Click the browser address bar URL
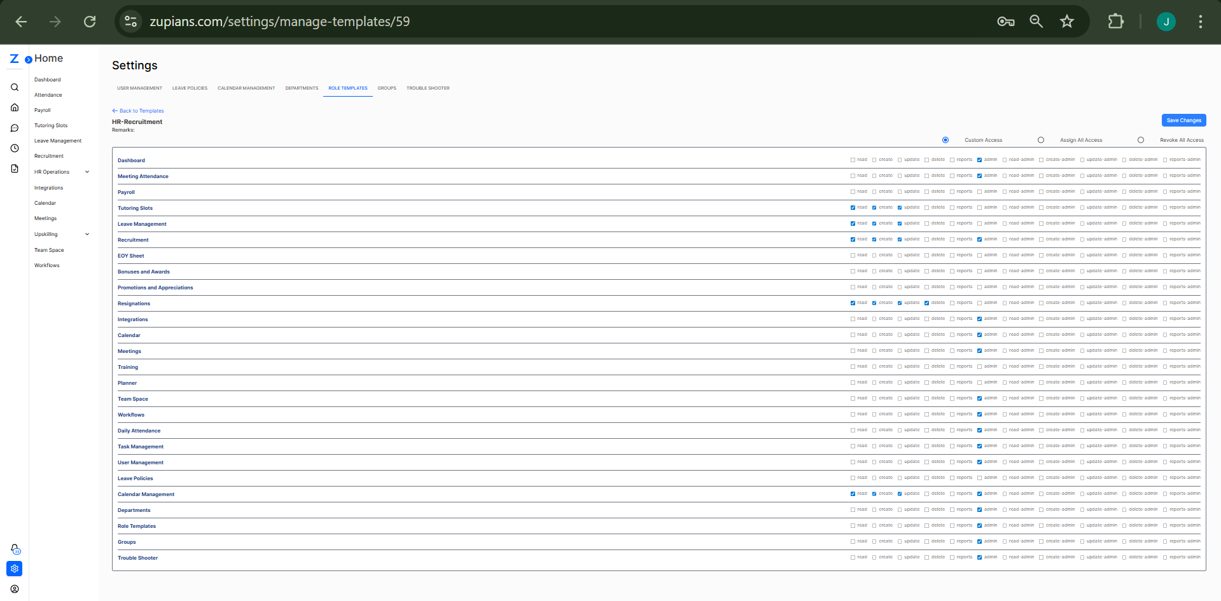Viewport: 1221px width, 601px height. click(280, 22)
